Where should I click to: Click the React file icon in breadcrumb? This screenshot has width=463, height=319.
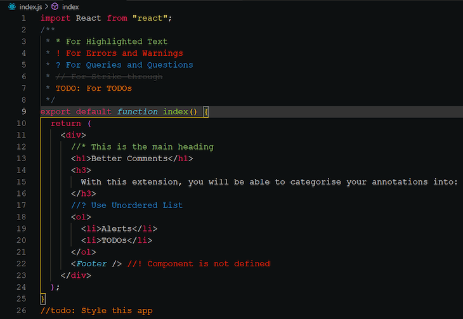pyautogui.click(x=12, y=6)
